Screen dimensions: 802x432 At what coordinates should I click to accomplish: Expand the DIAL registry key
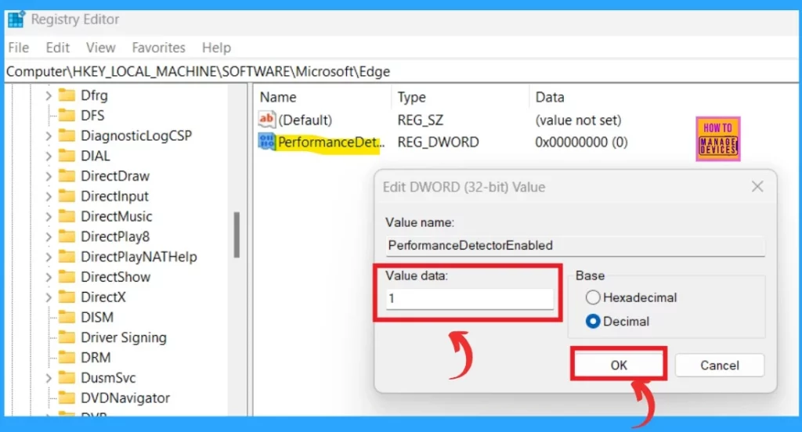[48, 156]
